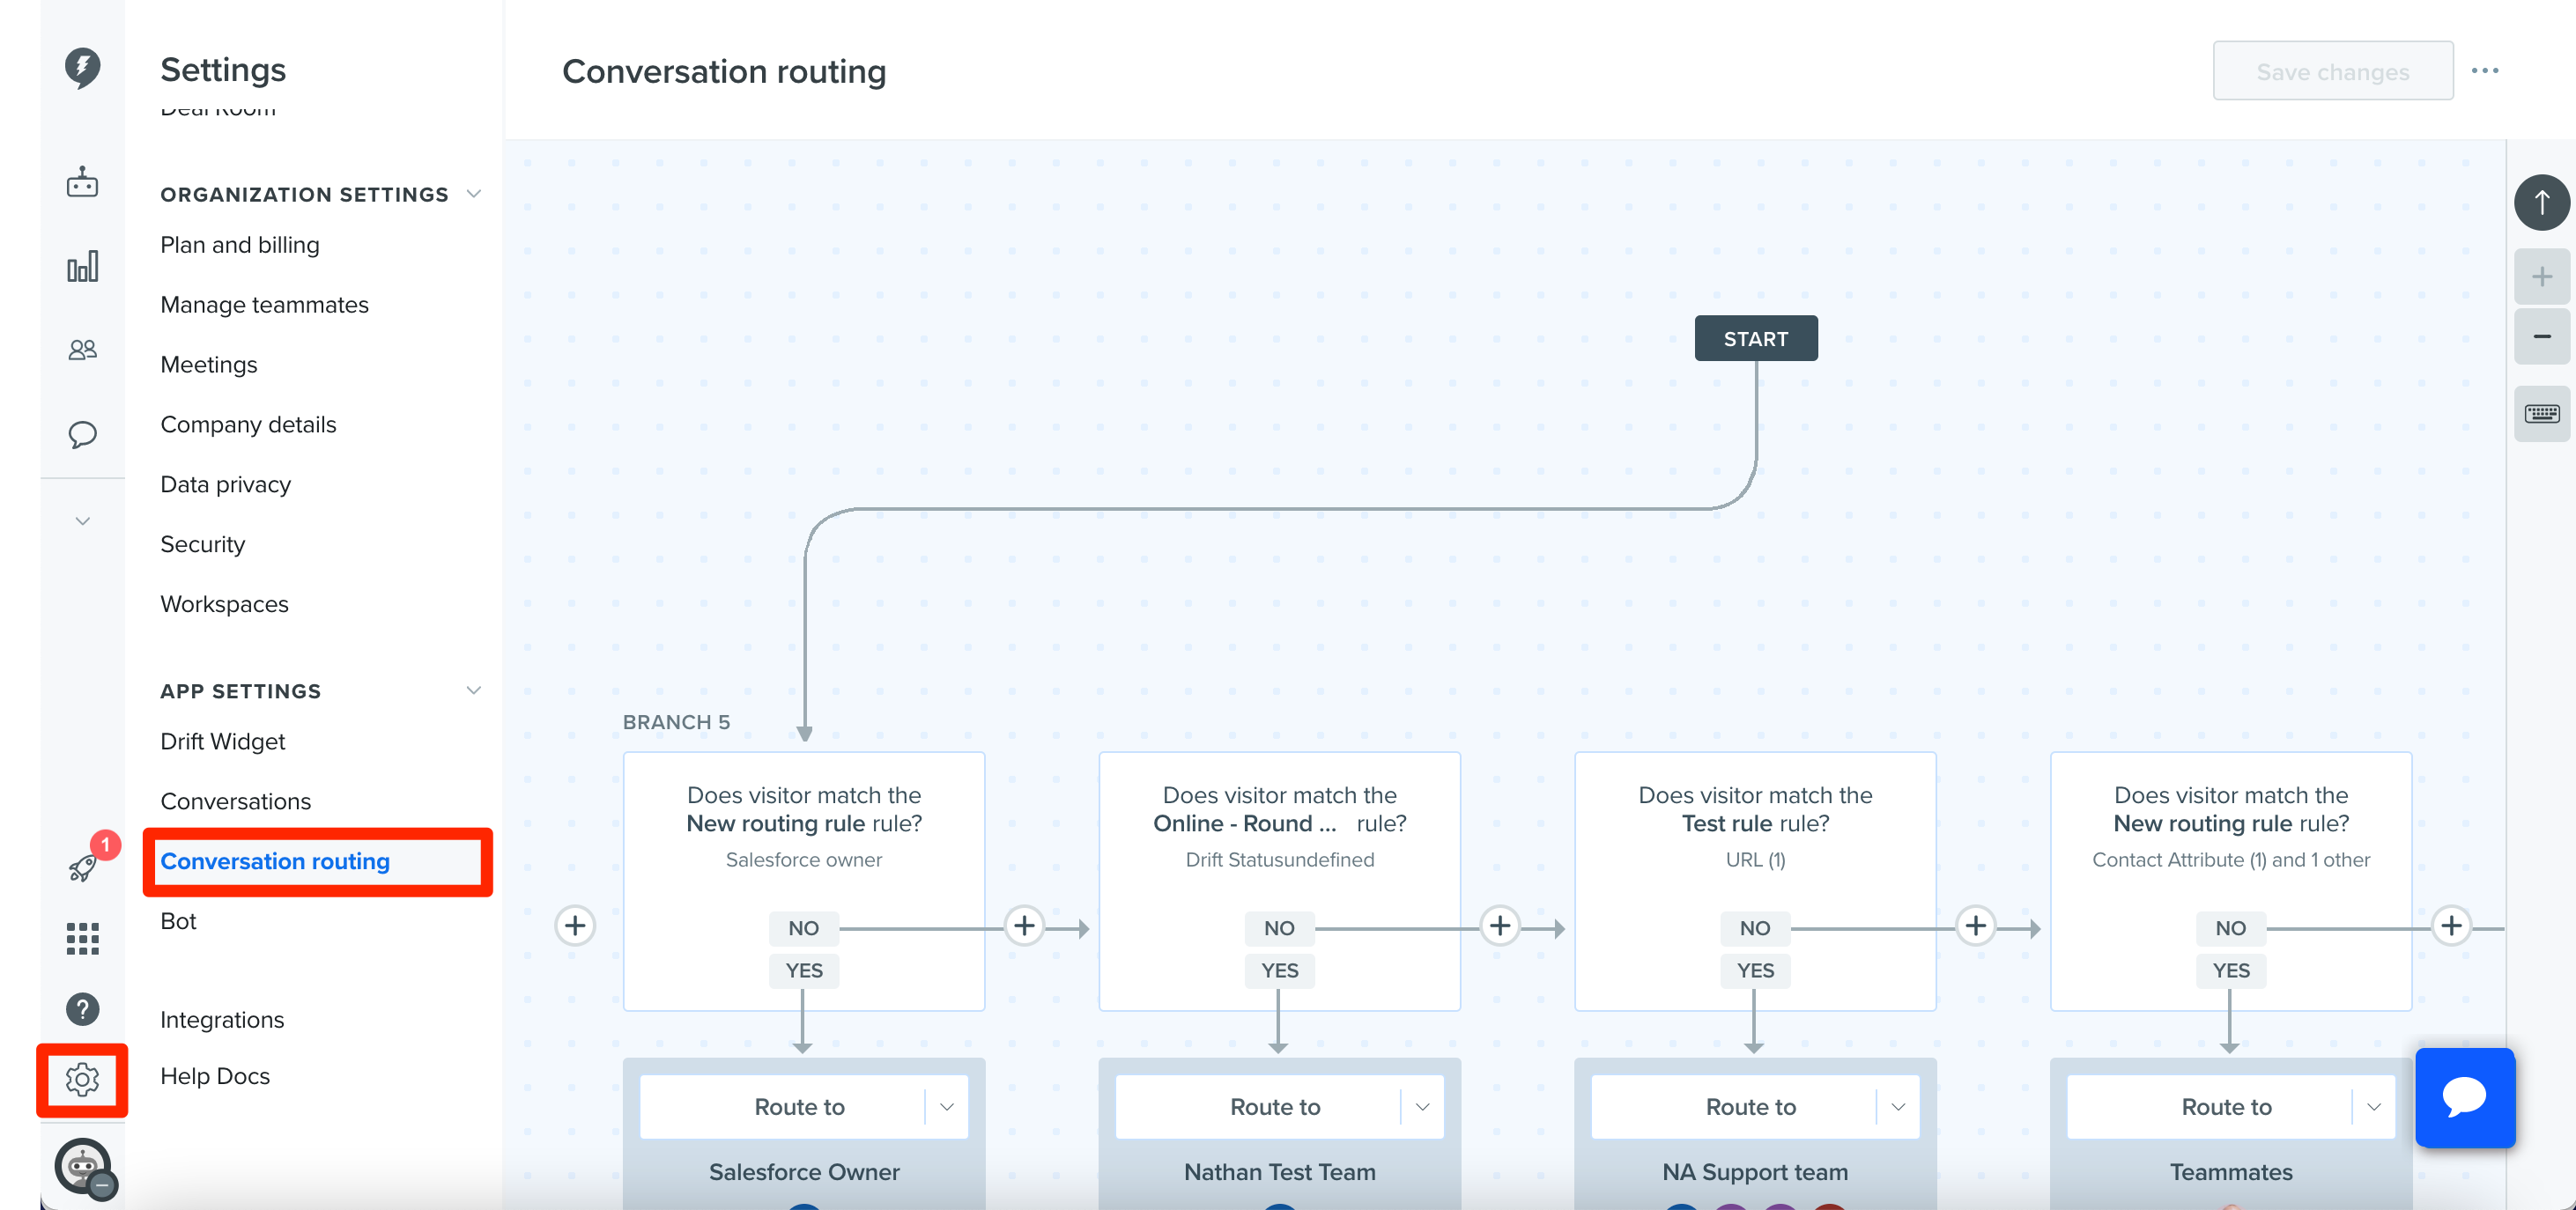Select Conversation routing menu item
The height and width of the screenshot is (1210, 2576).
[275, 861]
